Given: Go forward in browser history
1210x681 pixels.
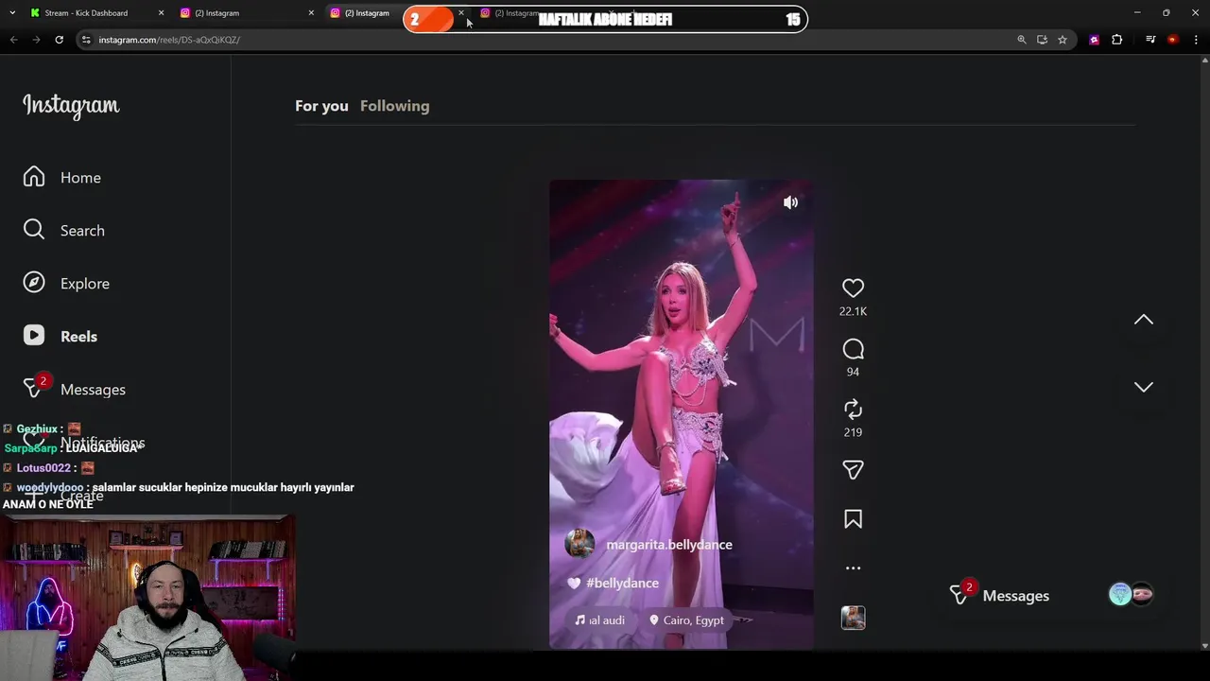Looking at the screenshot, I should click(36, 40).
